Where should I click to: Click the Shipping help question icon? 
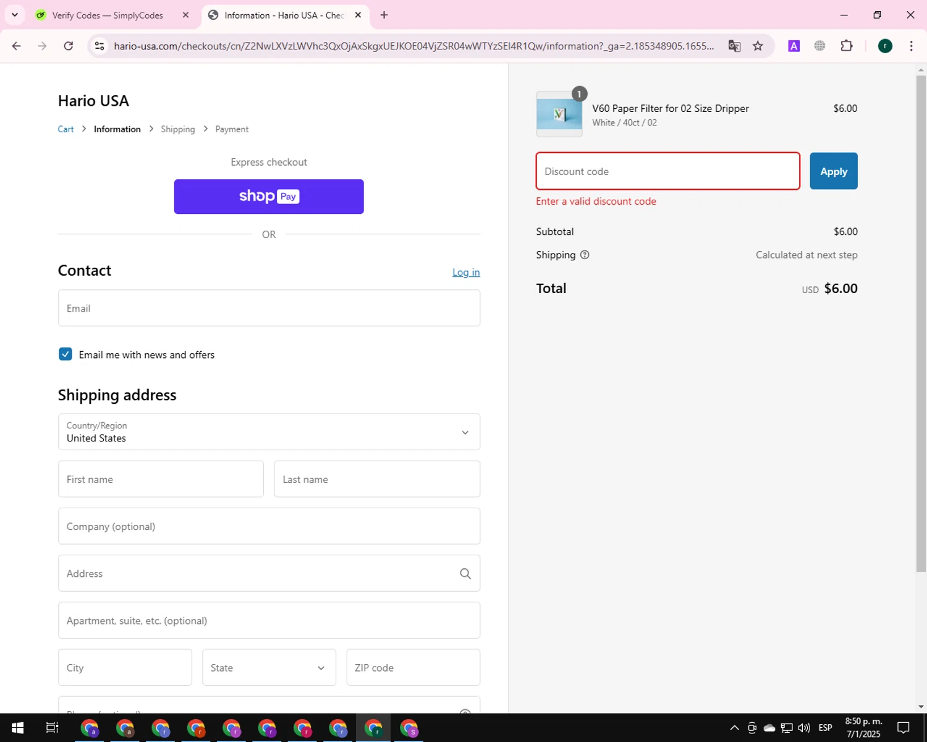(x=585, y=255)
